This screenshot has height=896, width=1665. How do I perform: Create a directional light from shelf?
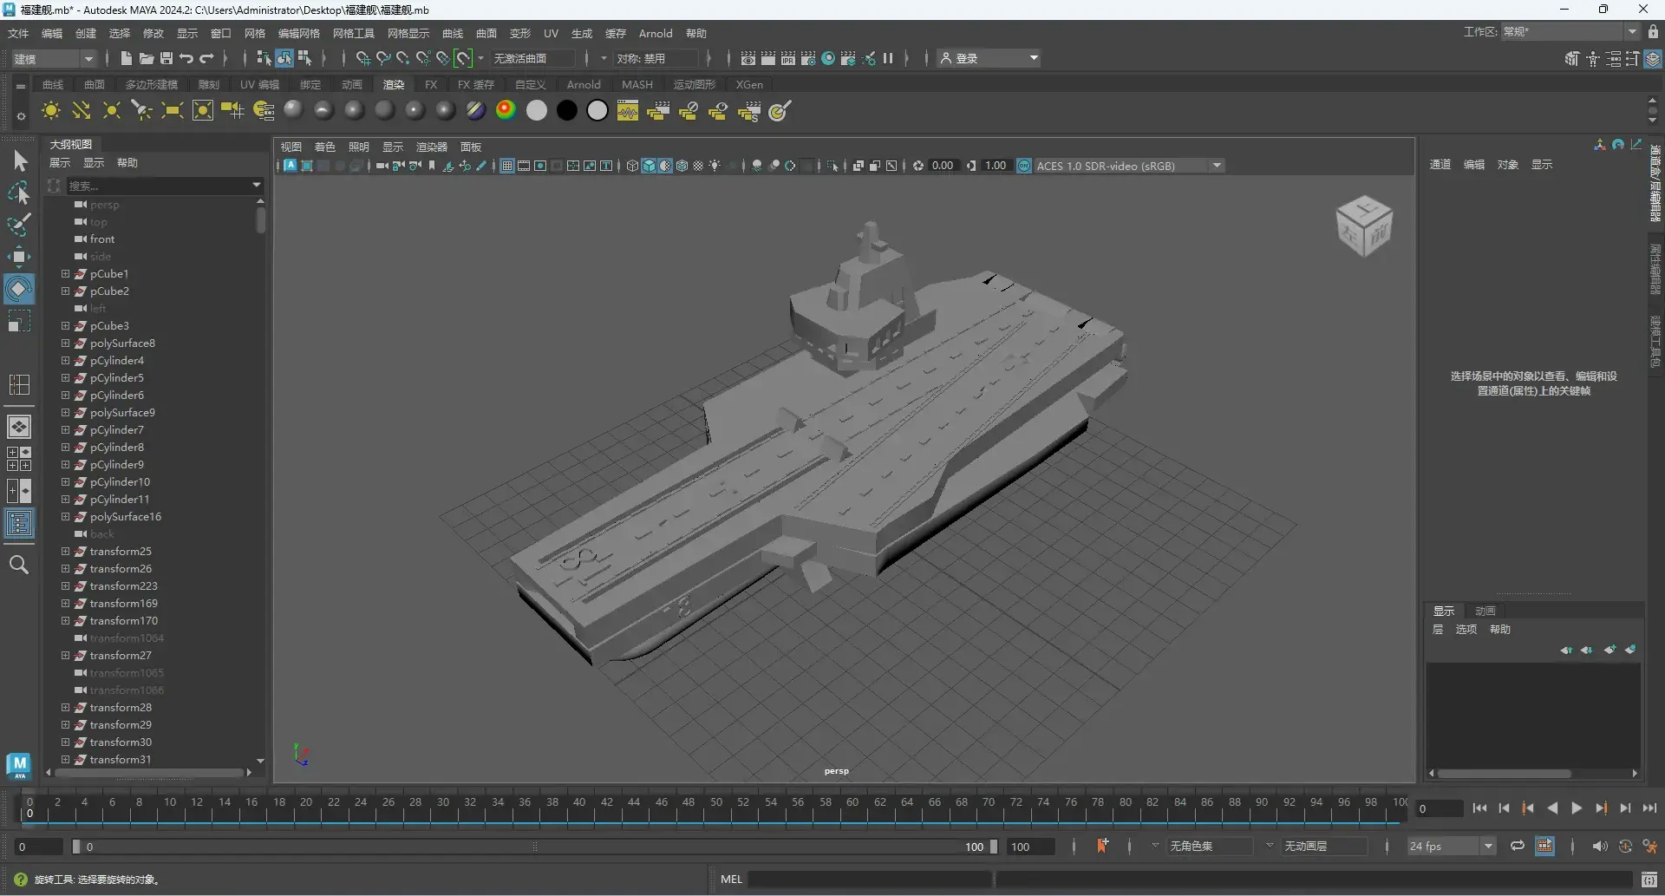pyautogui.click(x=82, y=111)
